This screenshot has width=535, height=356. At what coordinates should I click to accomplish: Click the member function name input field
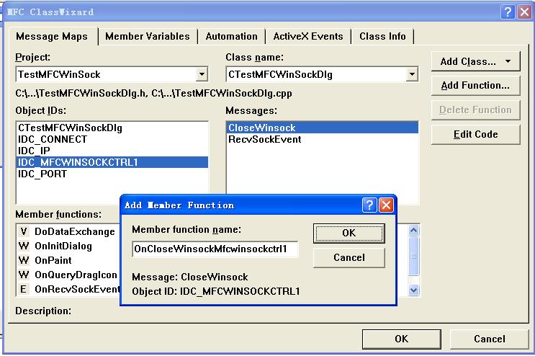(x=215, y=249)
